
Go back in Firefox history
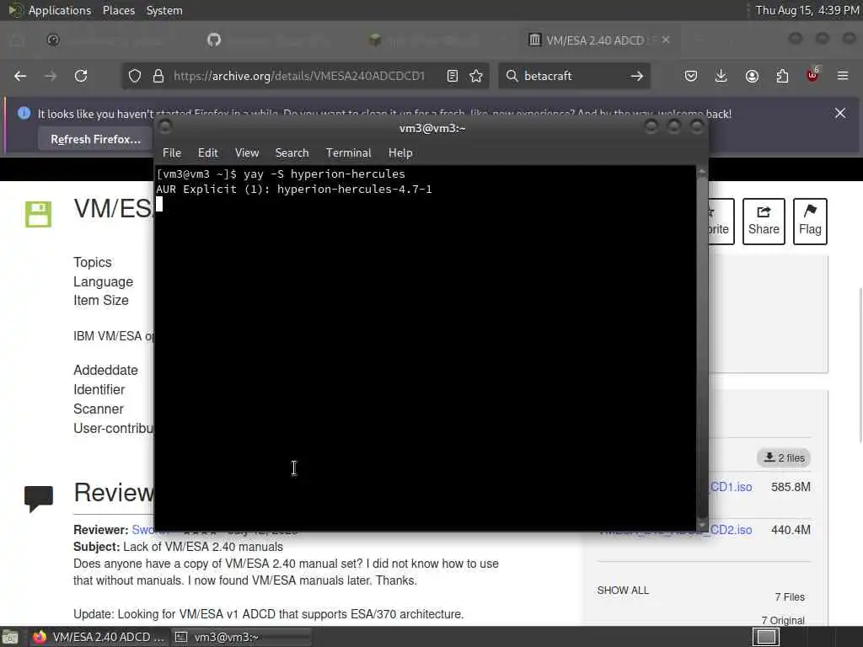coord(20,76)
